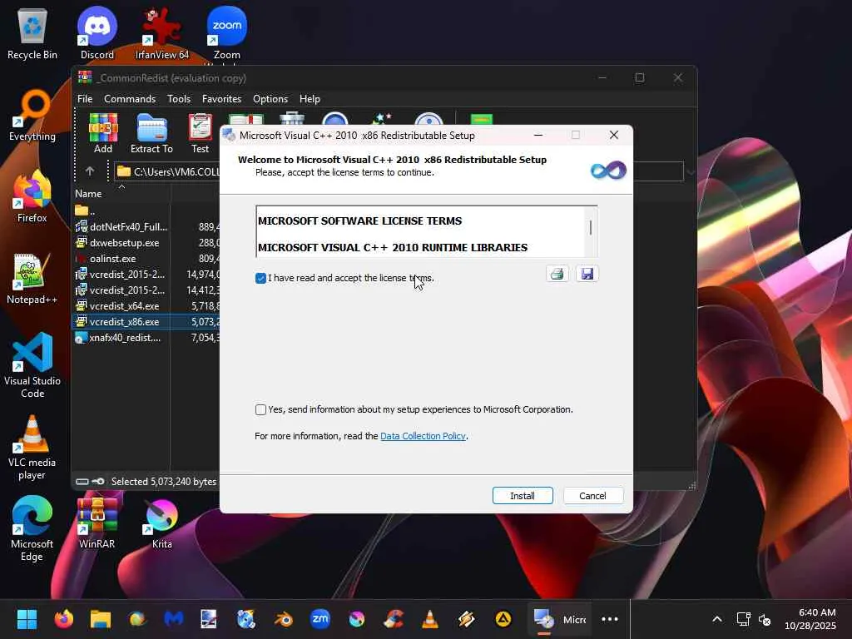The height and width of the screenshot is (639, 852).
Task: Print the license terms
Action: click(x=557, y=274)
